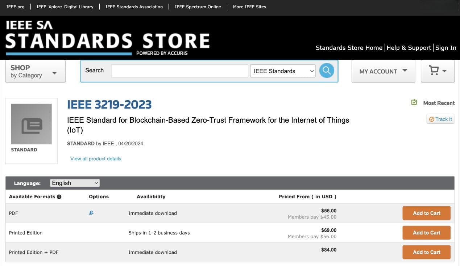Viewport: 460px width, 266px height.
Task: Click the Track It button
Action: click(440, 119)
